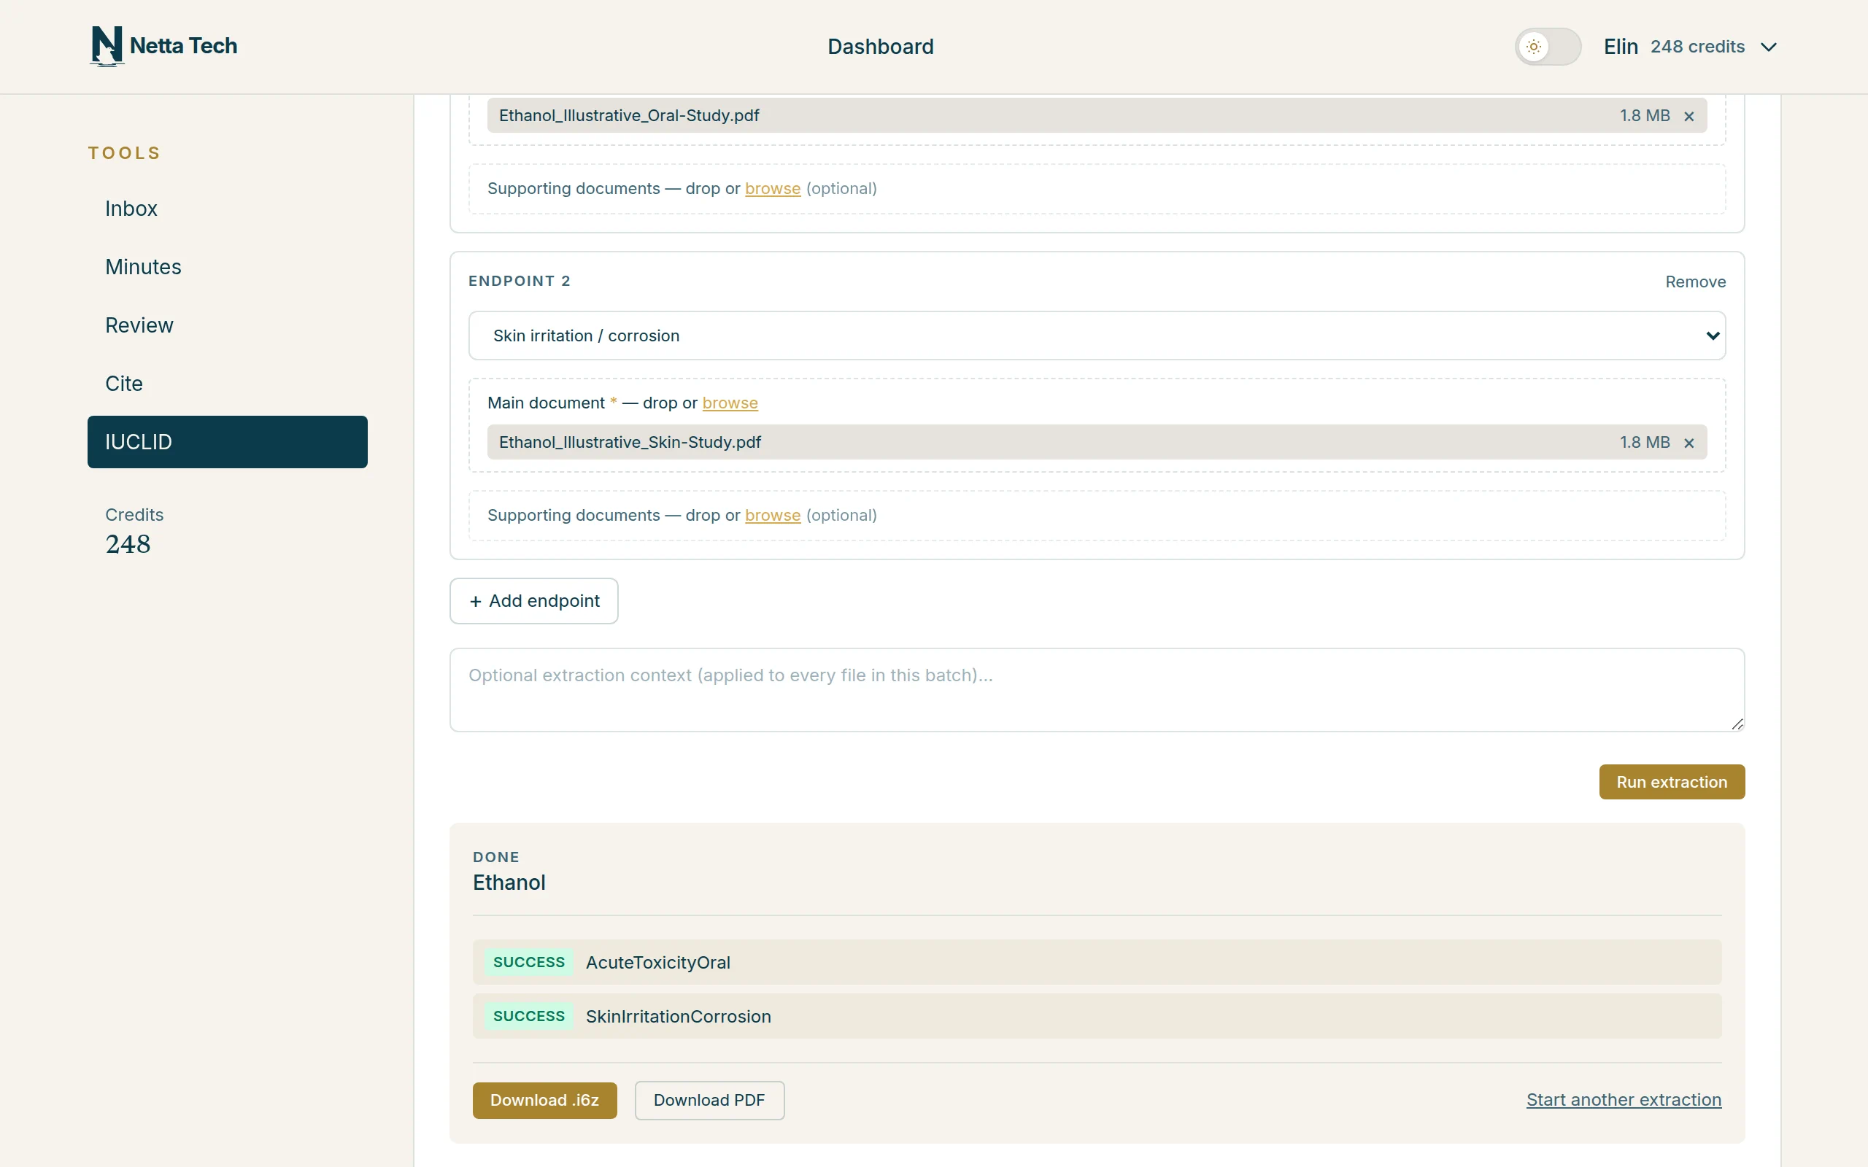Open the Elin account menu chevron
Image resolution: width=1868 pixels, height=1167 pixels.
point(1769,47)
